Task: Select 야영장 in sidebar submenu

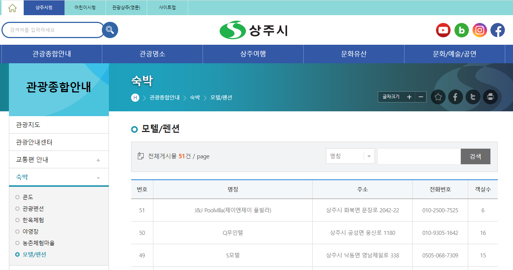Action: [30, 232]
